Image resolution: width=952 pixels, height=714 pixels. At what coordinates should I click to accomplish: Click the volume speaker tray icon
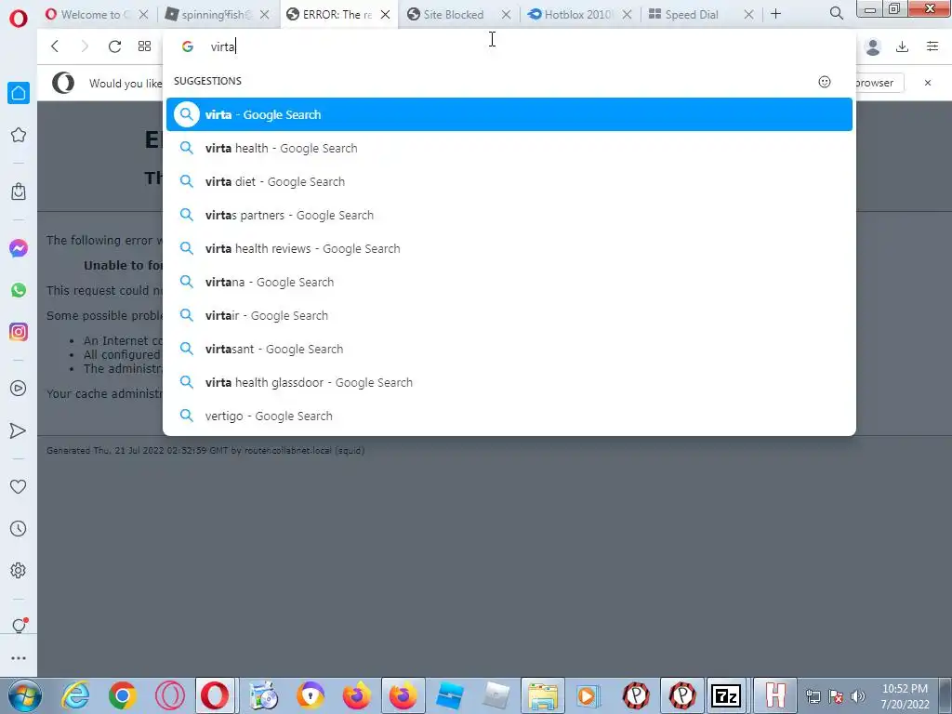tap(858, 696)
